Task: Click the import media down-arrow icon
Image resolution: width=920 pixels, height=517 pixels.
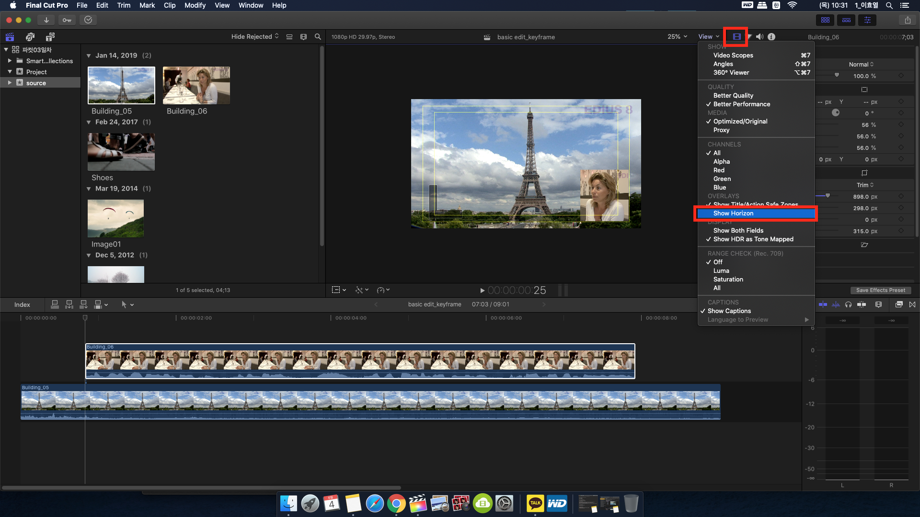Action: tap(46, 20)
